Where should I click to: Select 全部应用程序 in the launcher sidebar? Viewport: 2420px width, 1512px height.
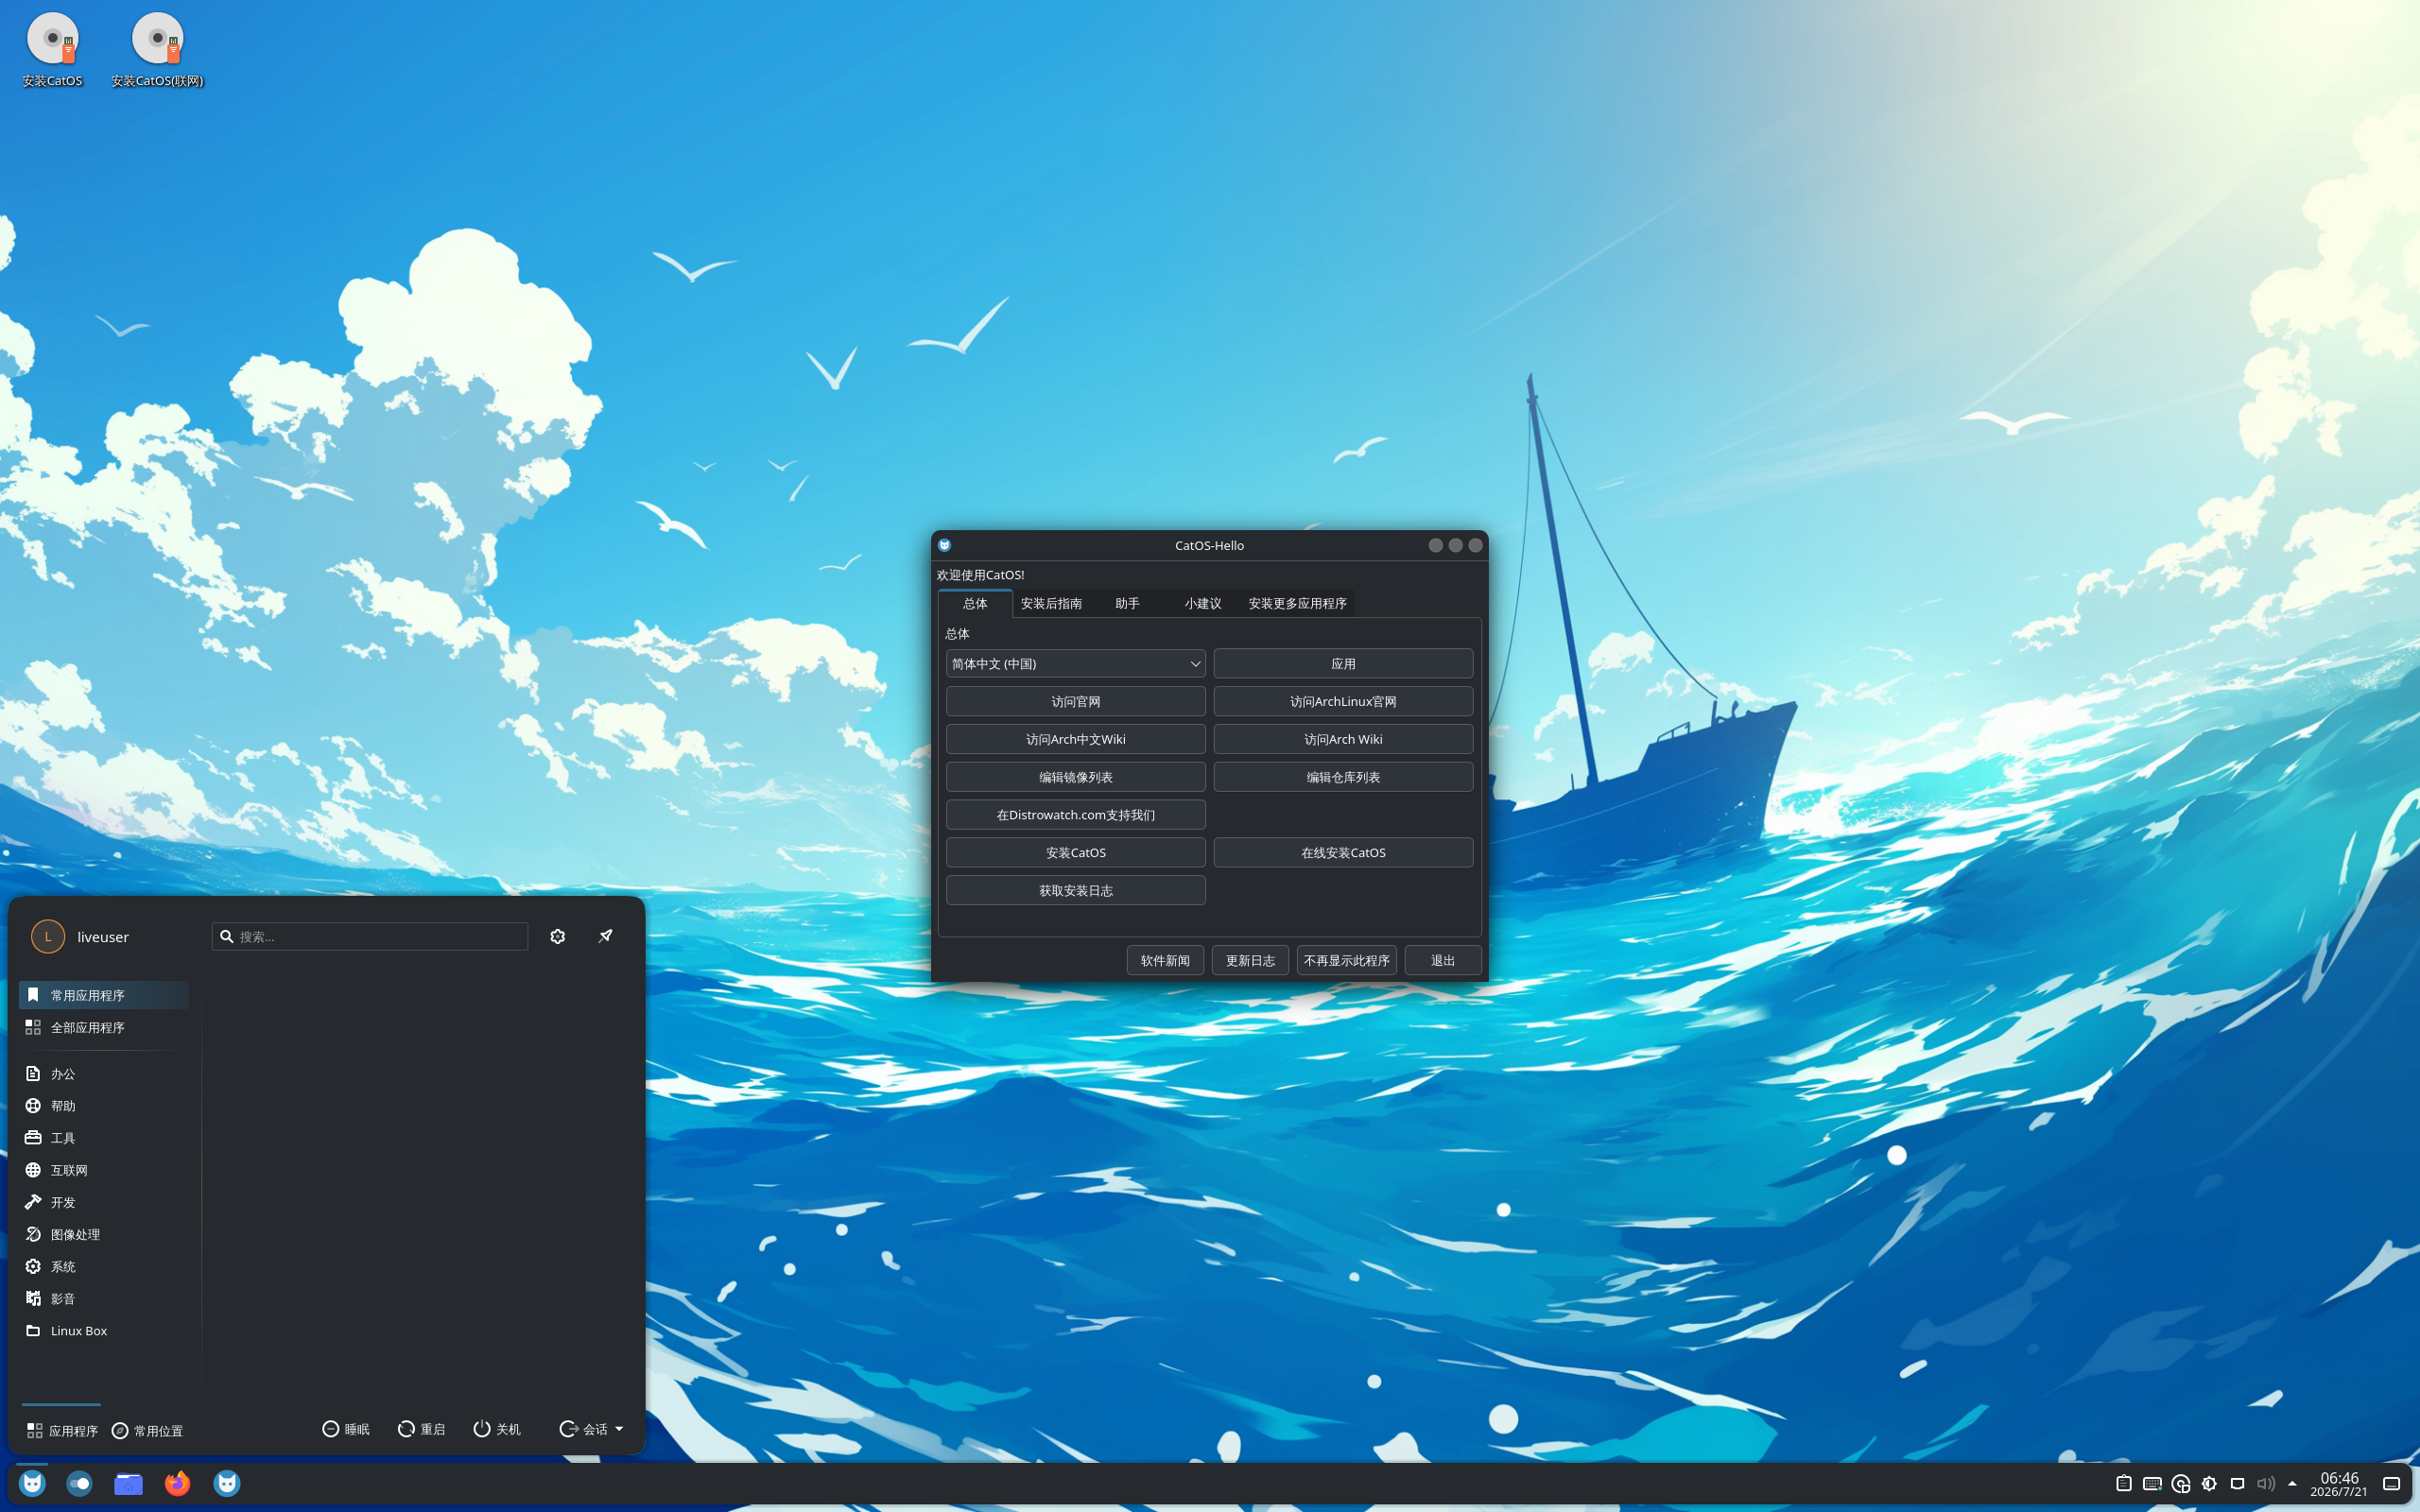103,1027
